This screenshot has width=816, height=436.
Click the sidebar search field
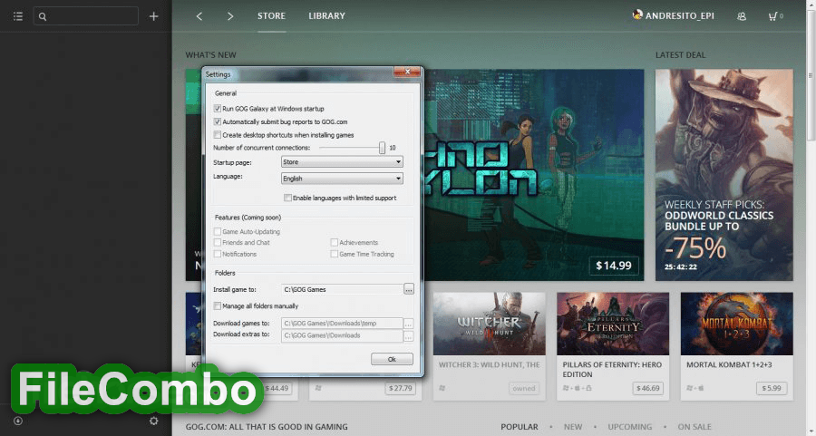[86, 16]
